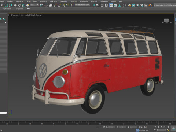Click the Mirror tool icon
Screen dimensions: 176x132
[x=93, y=5]
